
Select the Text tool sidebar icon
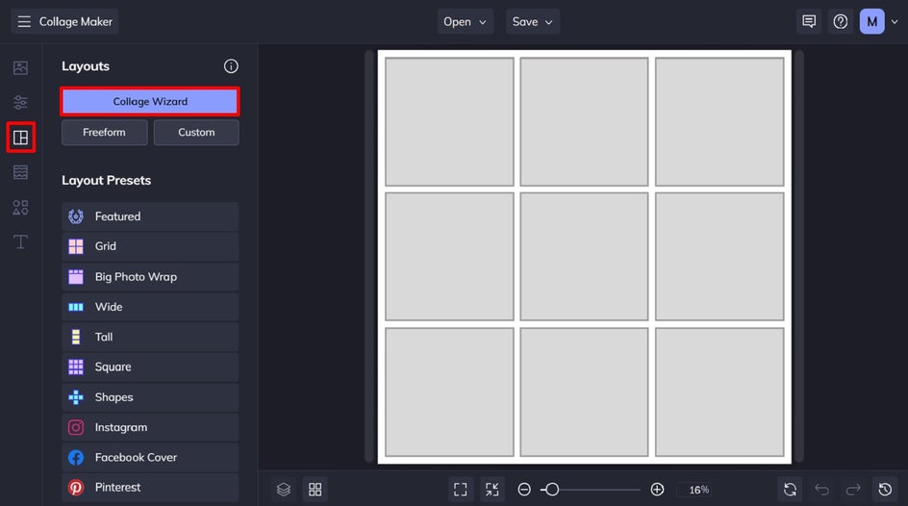click(20, 242)
